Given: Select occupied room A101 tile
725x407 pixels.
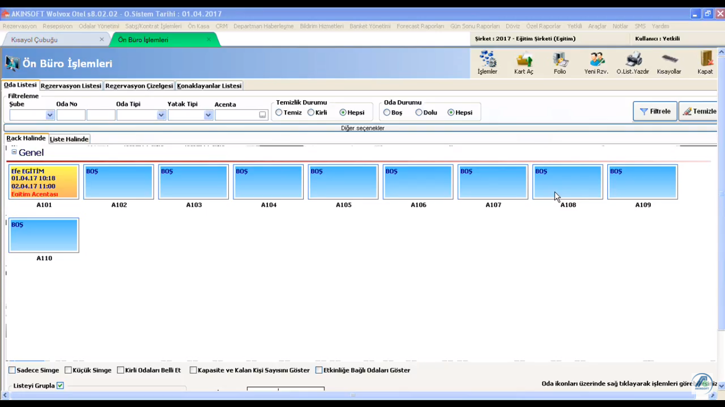Looking at the screenshot, I should pos(44,182).
